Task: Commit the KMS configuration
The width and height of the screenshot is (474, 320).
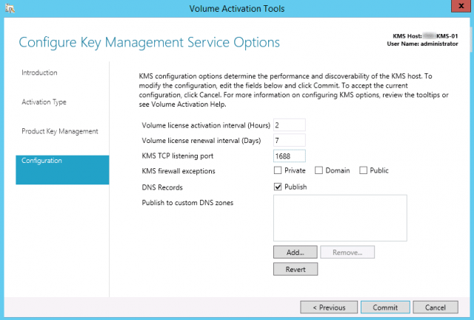Action: coord(385,307)
